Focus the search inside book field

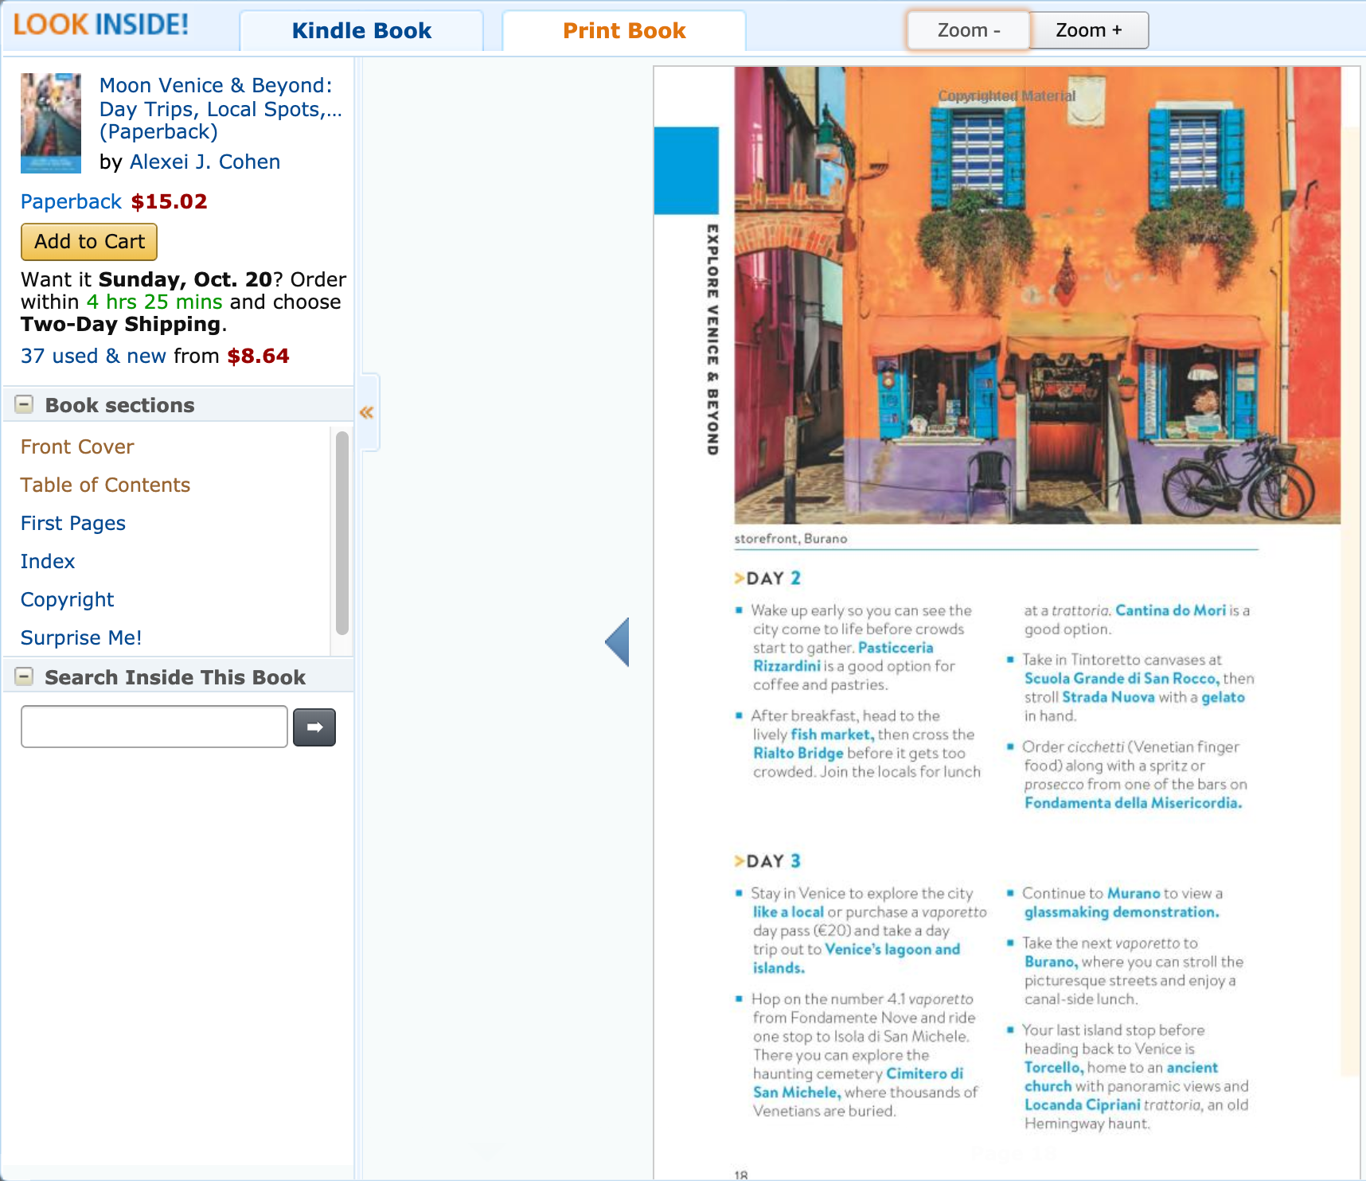pos(154,727)
